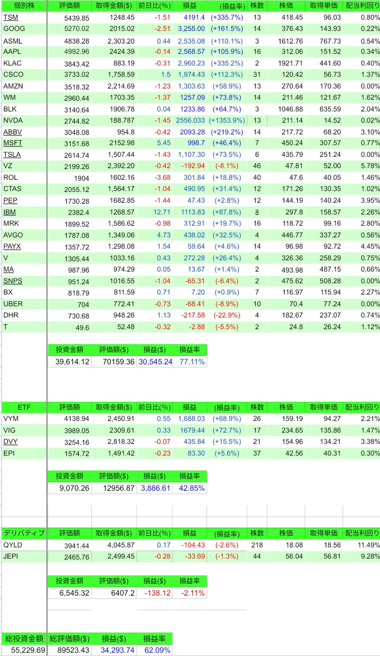Image resolution: width=380 pixels, height=656 pixels.
Task: Click the WM profit cell 1257.09
Action: coord(189,97)
